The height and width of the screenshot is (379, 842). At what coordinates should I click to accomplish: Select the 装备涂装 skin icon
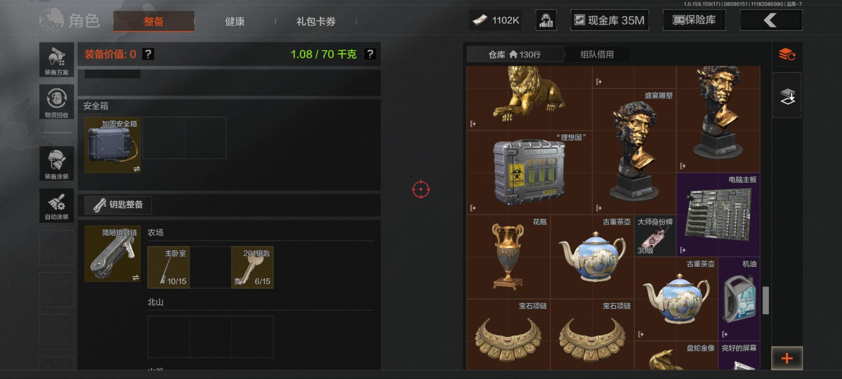point(57,163)
